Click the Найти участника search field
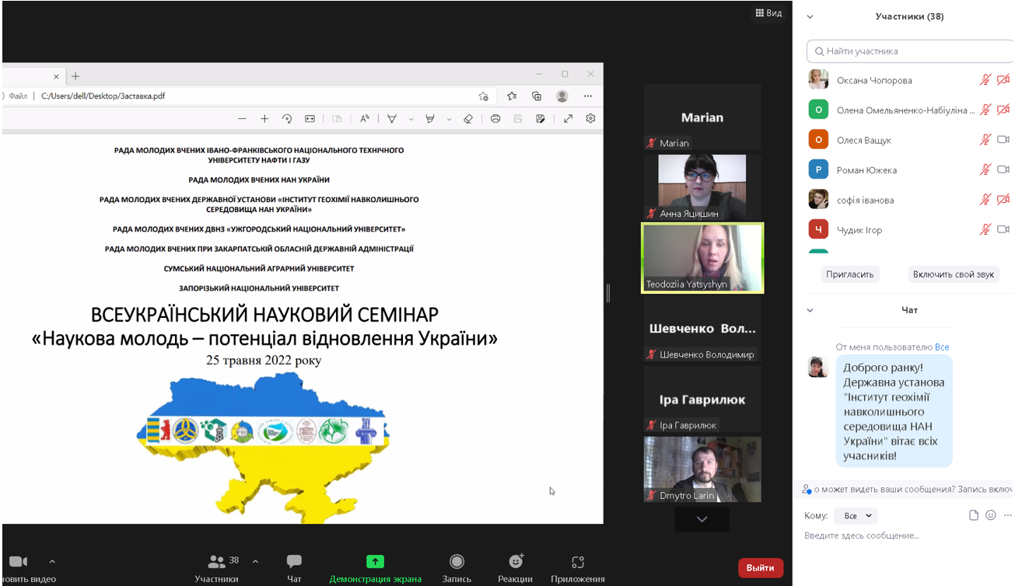This screenshot has width=1015, height=586. (x=910, y=51)
